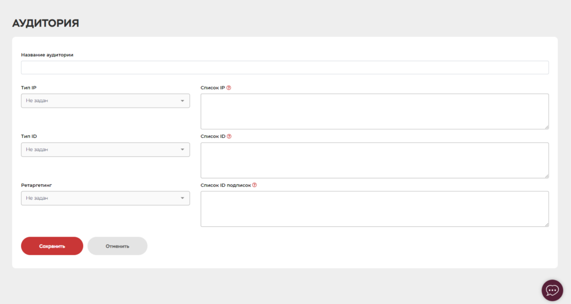This screenshot has height=304, width=571.
Task: Click inside the Список ID text area
Action: (x=375, y=160)
